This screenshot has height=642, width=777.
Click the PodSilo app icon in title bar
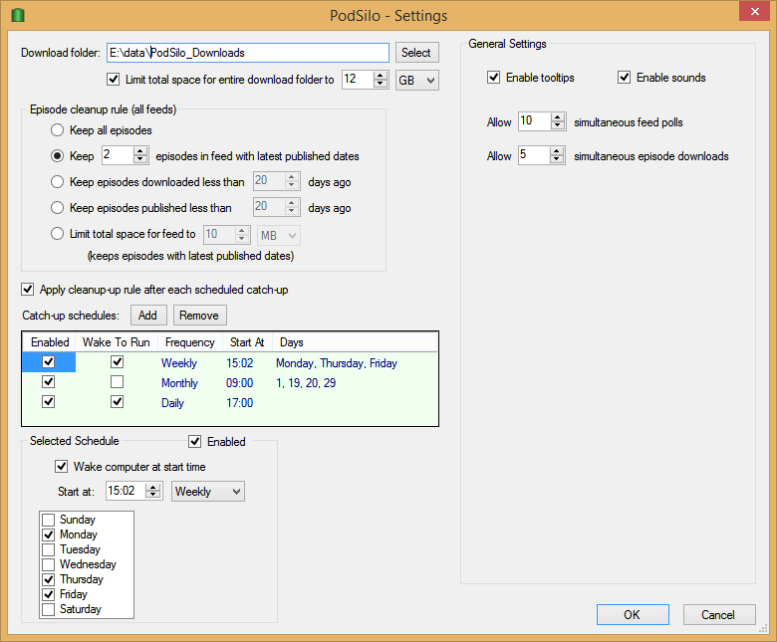click(16, 15)
